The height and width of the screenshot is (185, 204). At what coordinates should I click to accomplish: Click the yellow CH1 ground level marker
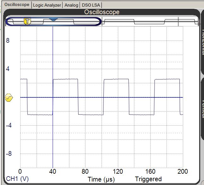pos(9,98)
